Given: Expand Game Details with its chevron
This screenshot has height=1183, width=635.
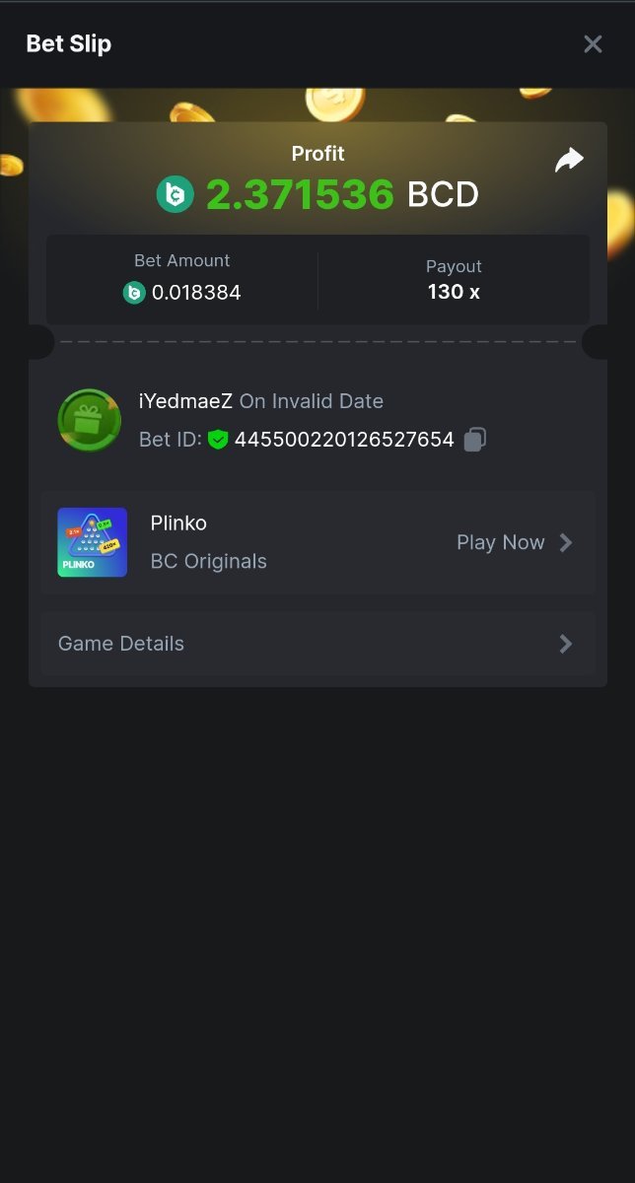Looking at the screenshot, I should click(x=566, y=644).
